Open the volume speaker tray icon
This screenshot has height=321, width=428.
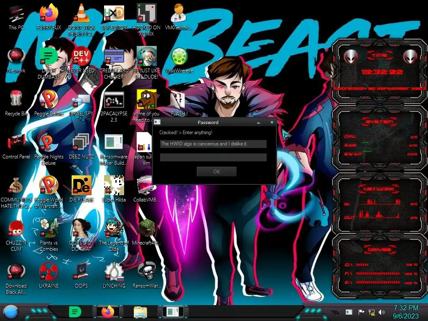[382, 312]
